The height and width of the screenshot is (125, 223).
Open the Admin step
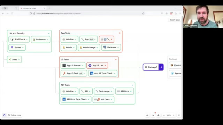(x=69, y=48)
